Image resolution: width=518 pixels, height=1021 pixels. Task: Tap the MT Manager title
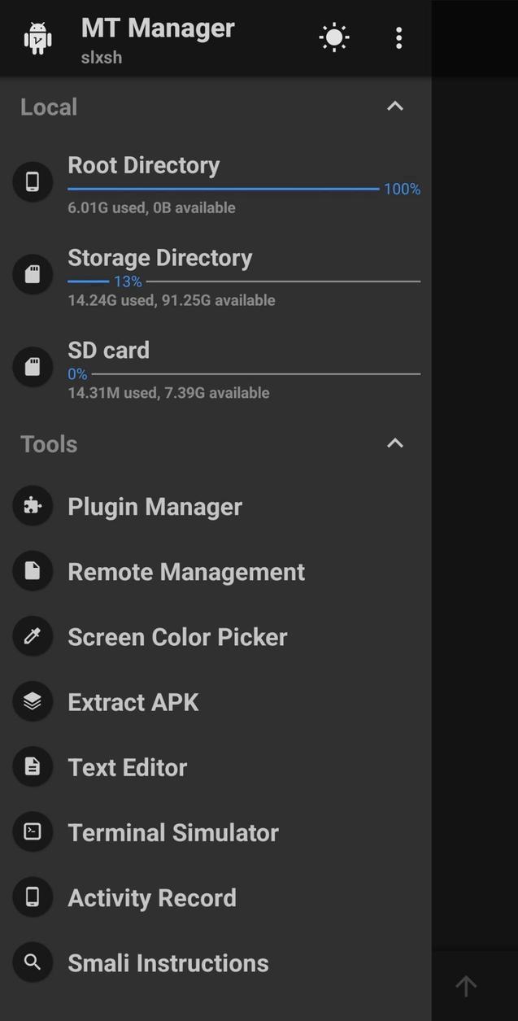[157, 27]
